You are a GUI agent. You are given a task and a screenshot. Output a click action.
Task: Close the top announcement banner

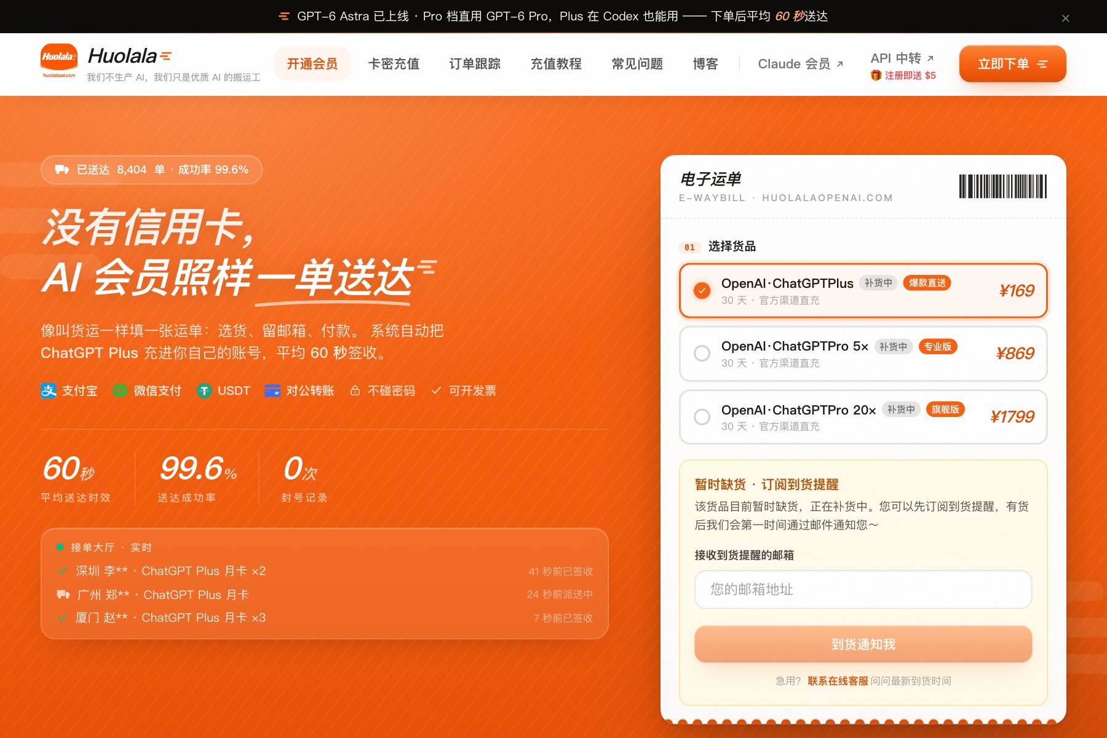click(x=1065, y=18)
